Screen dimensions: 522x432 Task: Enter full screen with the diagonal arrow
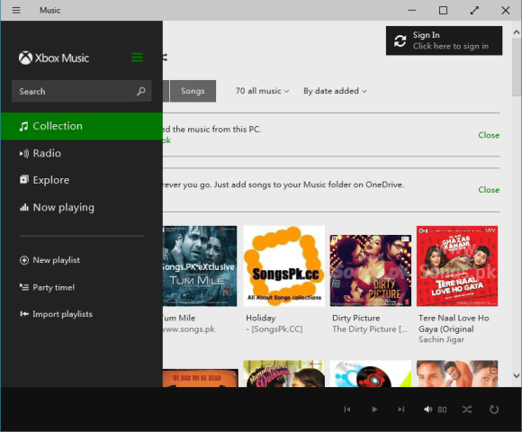point(474,10)
